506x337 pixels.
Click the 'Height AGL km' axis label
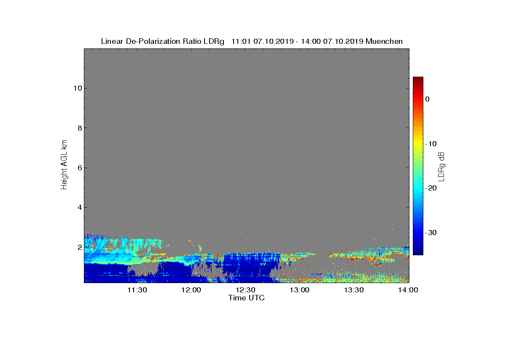64,166
